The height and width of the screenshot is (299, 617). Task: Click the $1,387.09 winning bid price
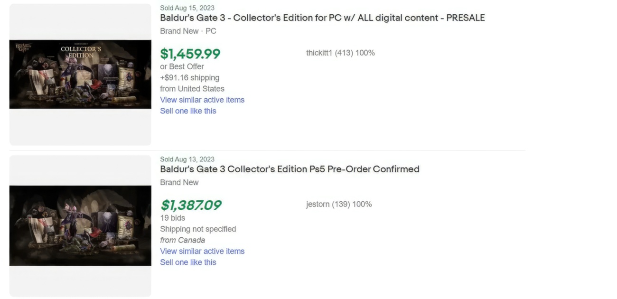click(x=191, y=205)
